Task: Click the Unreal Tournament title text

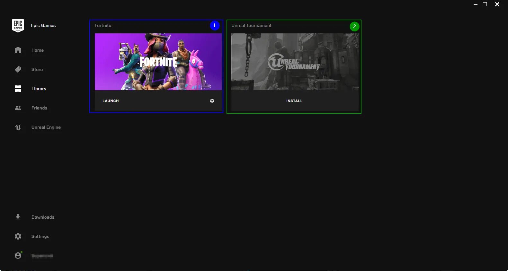Action: (251, 25)
